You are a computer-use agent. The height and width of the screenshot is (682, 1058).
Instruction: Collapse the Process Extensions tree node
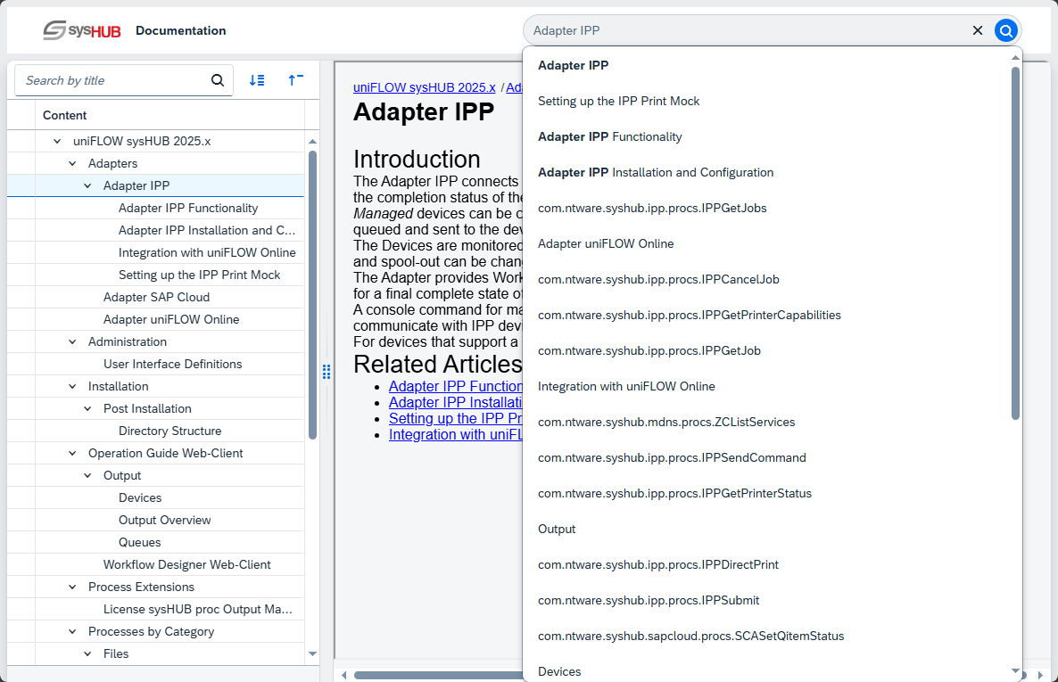(x=72, y=587)
